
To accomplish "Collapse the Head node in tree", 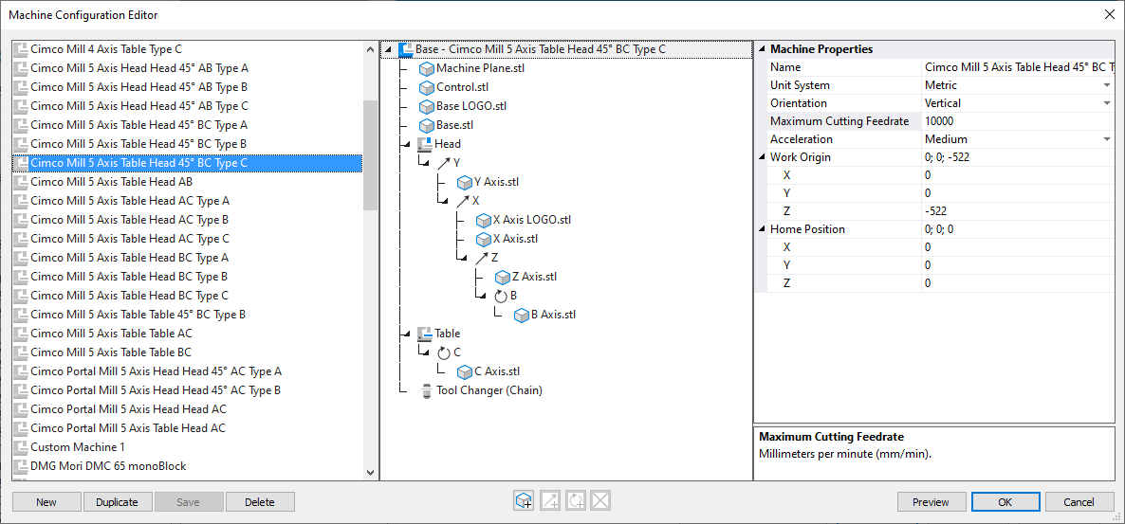I will [x=407, y=145].
